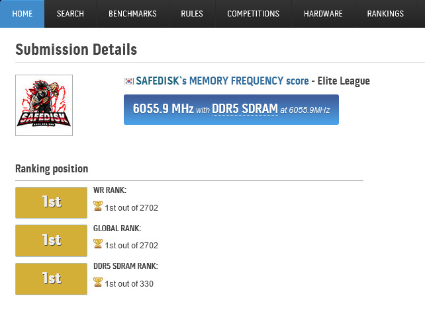Click the South Korea flag icon
This screenshot has height=319, width=425.
(128, 81)
